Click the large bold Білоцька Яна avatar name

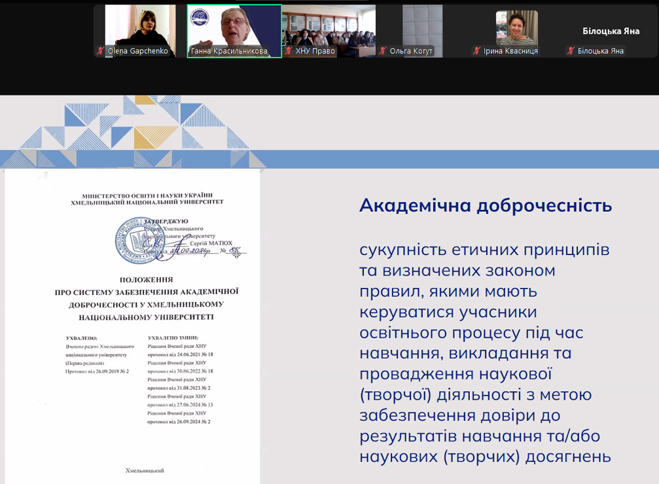coord(611,31)
